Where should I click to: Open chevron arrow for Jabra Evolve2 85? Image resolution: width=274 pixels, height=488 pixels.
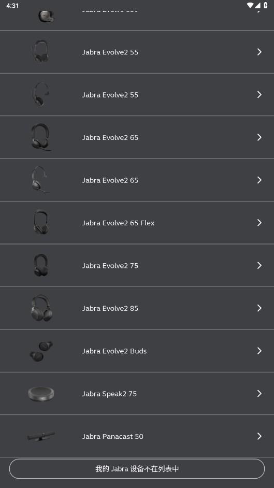[x=259, y=308]
